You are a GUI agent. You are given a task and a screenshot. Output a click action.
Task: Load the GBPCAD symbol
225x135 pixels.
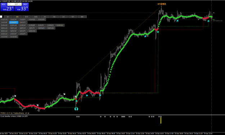13,28
